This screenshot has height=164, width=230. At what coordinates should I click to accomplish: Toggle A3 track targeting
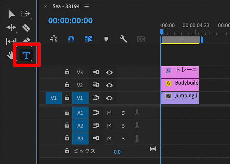click(80, 138)
